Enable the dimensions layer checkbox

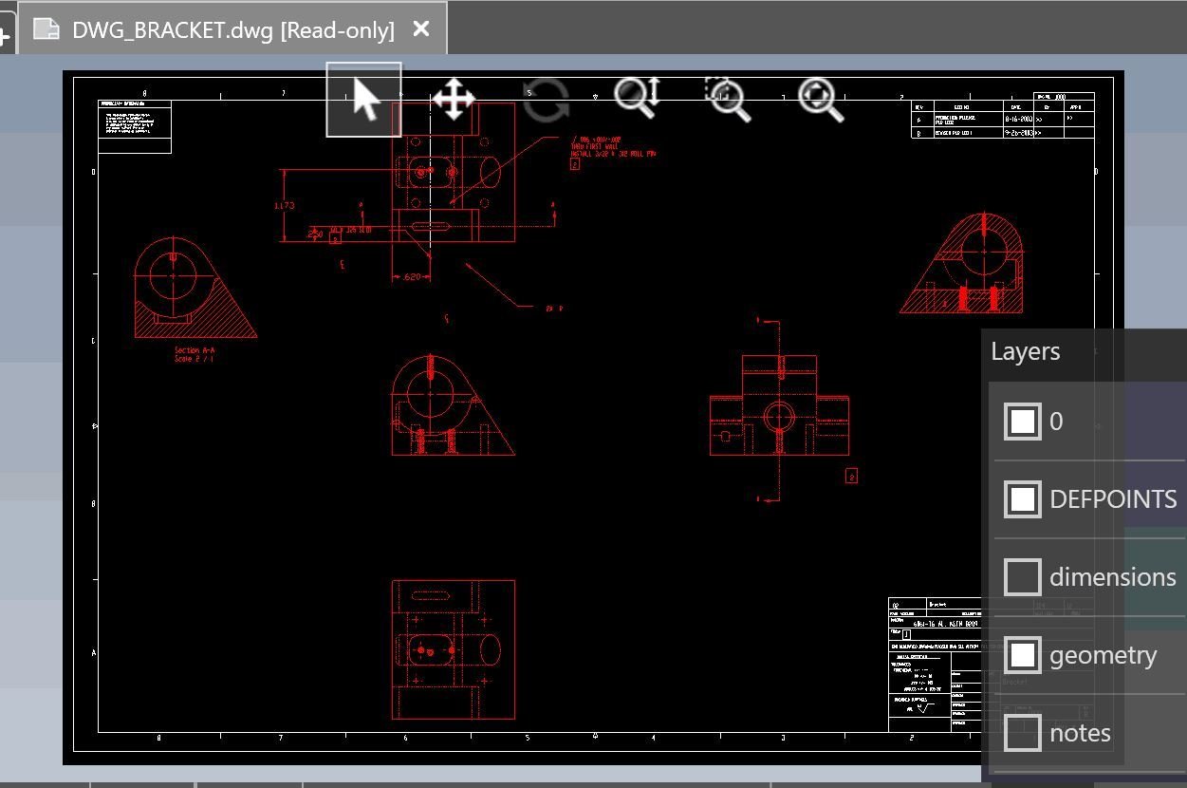[x=1022, y=576]
